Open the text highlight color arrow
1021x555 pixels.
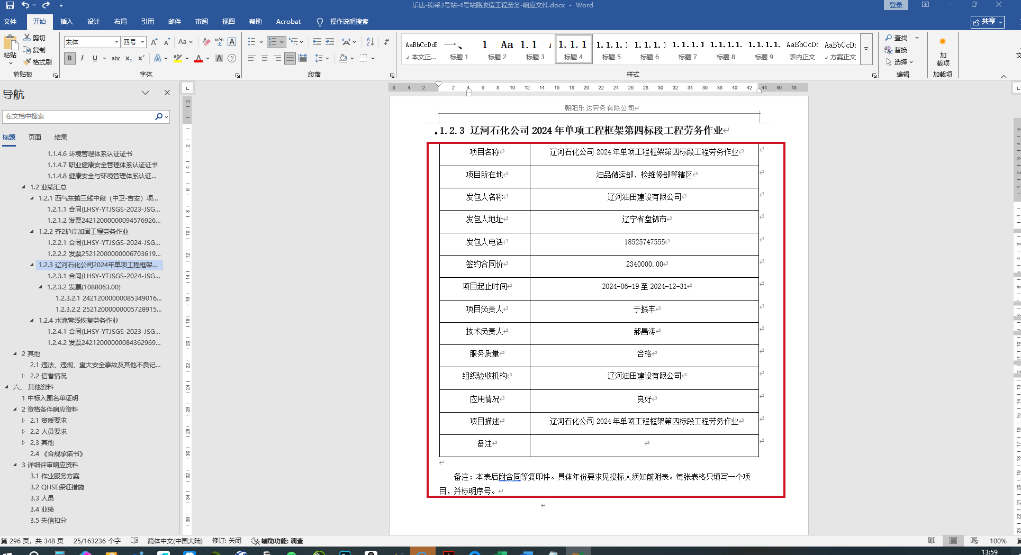click(187, 58)
